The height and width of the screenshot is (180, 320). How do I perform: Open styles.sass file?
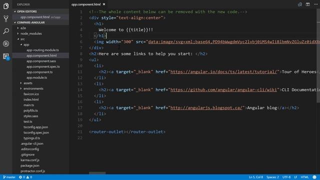click(31, 116)
